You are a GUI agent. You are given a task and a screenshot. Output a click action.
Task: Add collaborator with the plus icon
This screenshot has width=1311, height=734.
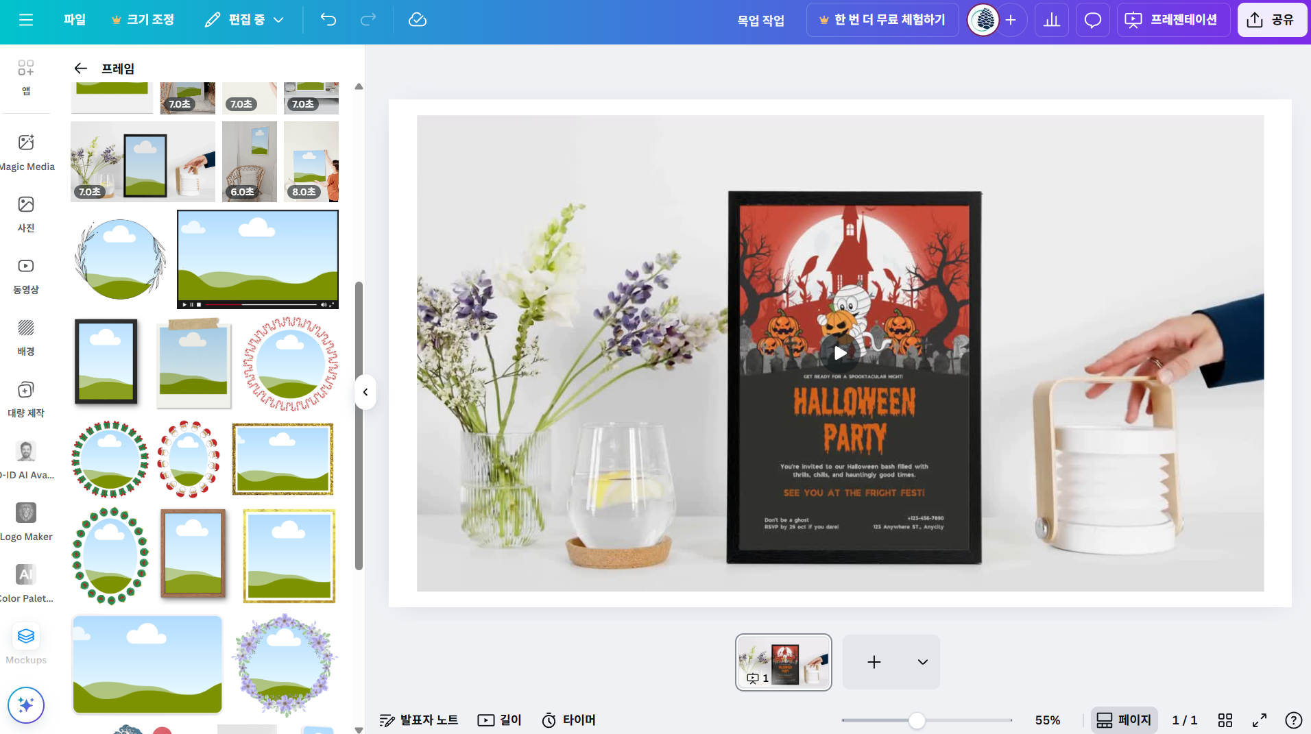(x=1011, y=20)
